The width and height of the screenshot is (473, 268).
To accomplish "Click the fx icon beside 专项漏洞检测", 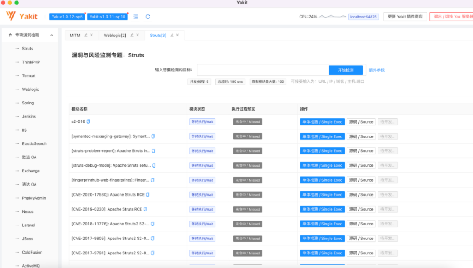I will click(x=10, y=35).
